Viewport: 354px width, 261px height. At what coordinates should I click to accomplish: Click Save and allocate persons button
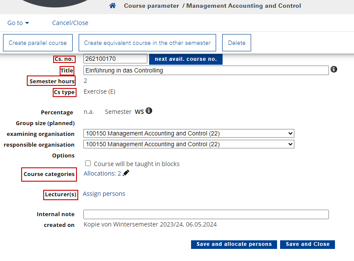234,244
